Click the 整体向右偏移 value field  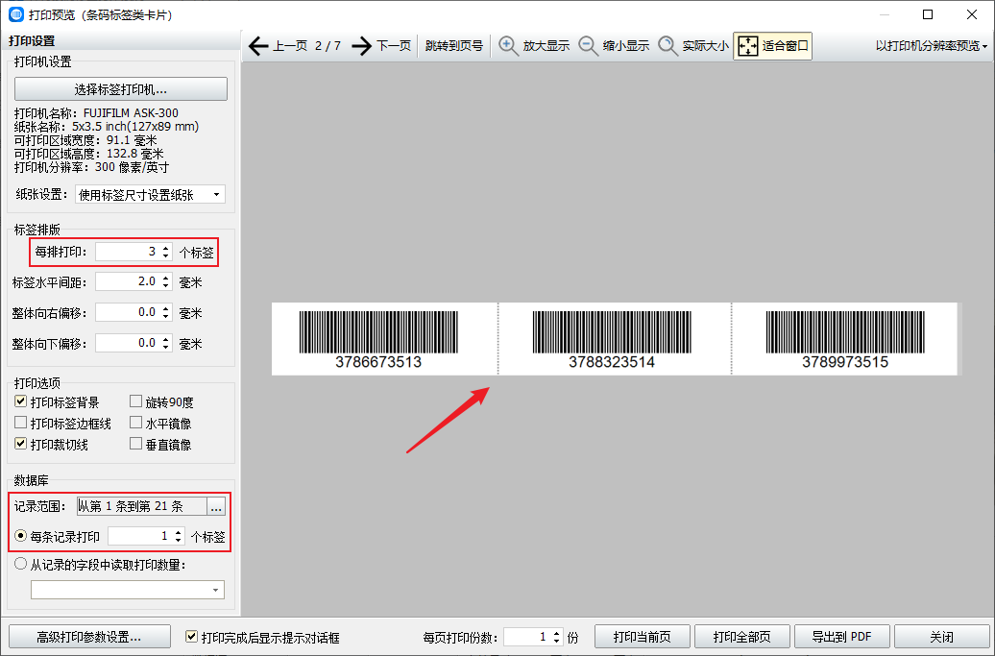(x=128, y=312)
